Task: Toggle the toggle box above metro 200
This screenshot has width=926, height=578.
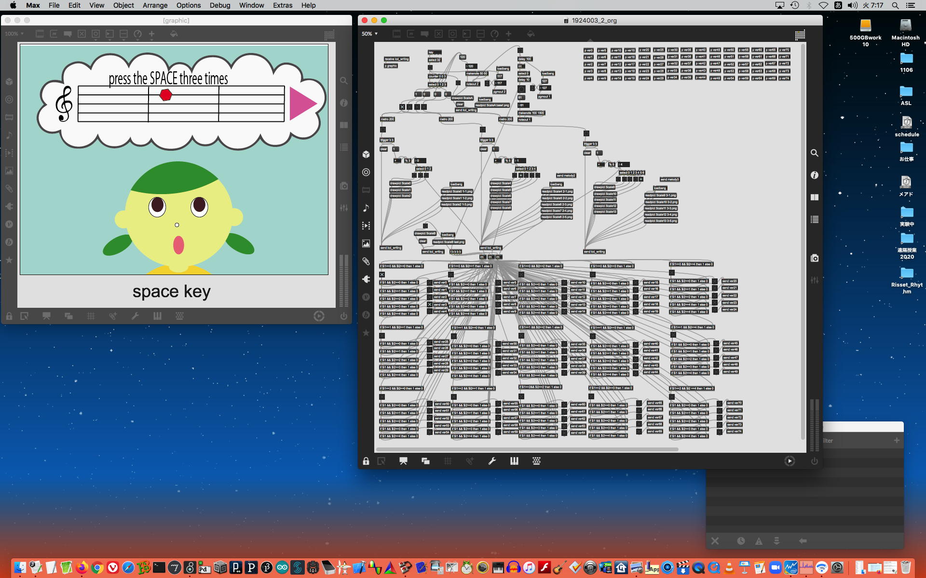Action: click(x=402, y=107)
